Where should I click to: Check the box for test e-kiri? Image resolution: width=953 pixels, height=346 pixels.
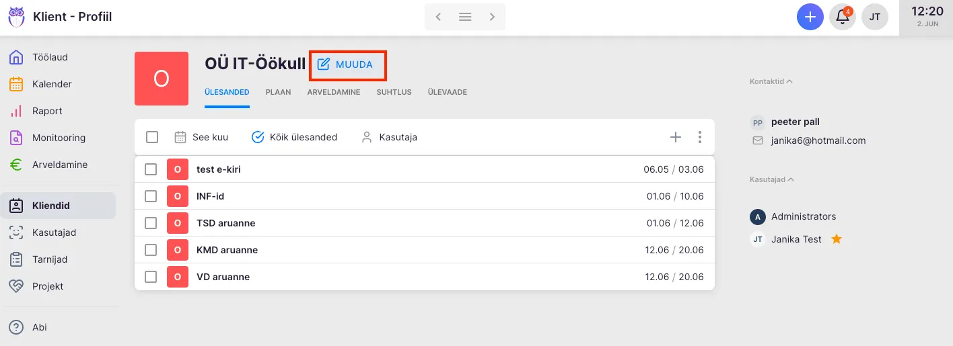tap(151, 169)
